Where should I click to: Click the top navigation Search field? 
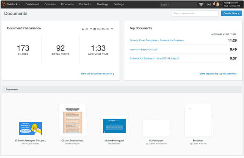[x=178, y=5]
